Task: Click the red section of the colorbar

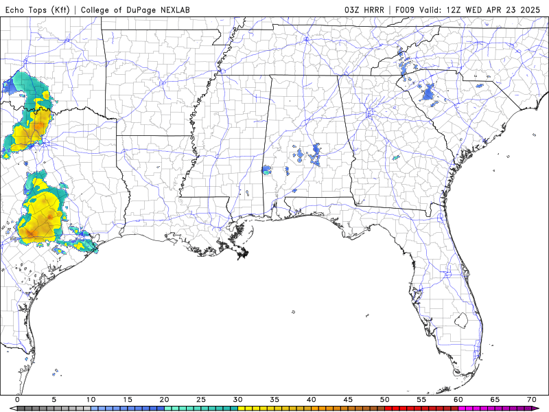Action: click(421, 409)
